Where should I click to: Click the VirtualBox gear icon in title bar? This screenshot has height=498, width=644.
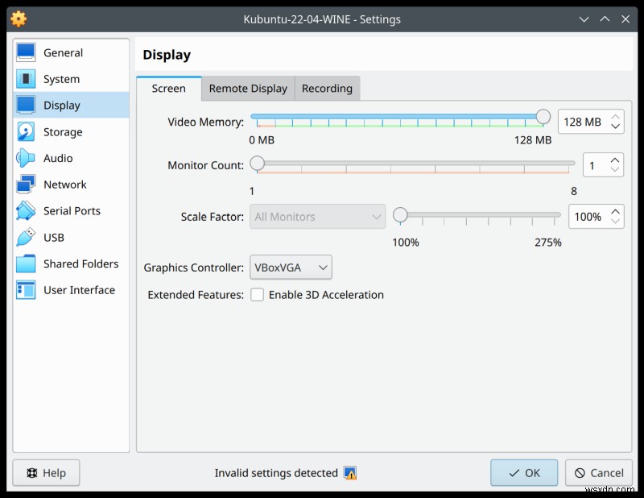tap(19, 19)
